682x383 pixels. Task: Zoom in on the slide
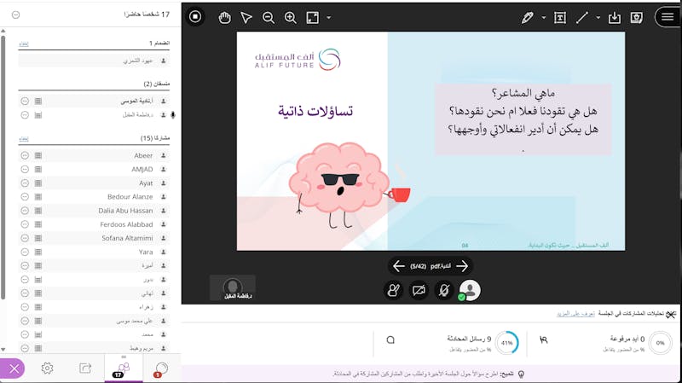point(290,17)
